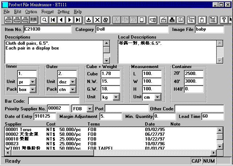Open the Outer Pack dropdown
Viewport: 233px width, 166px height.
[x=72, y=90]
